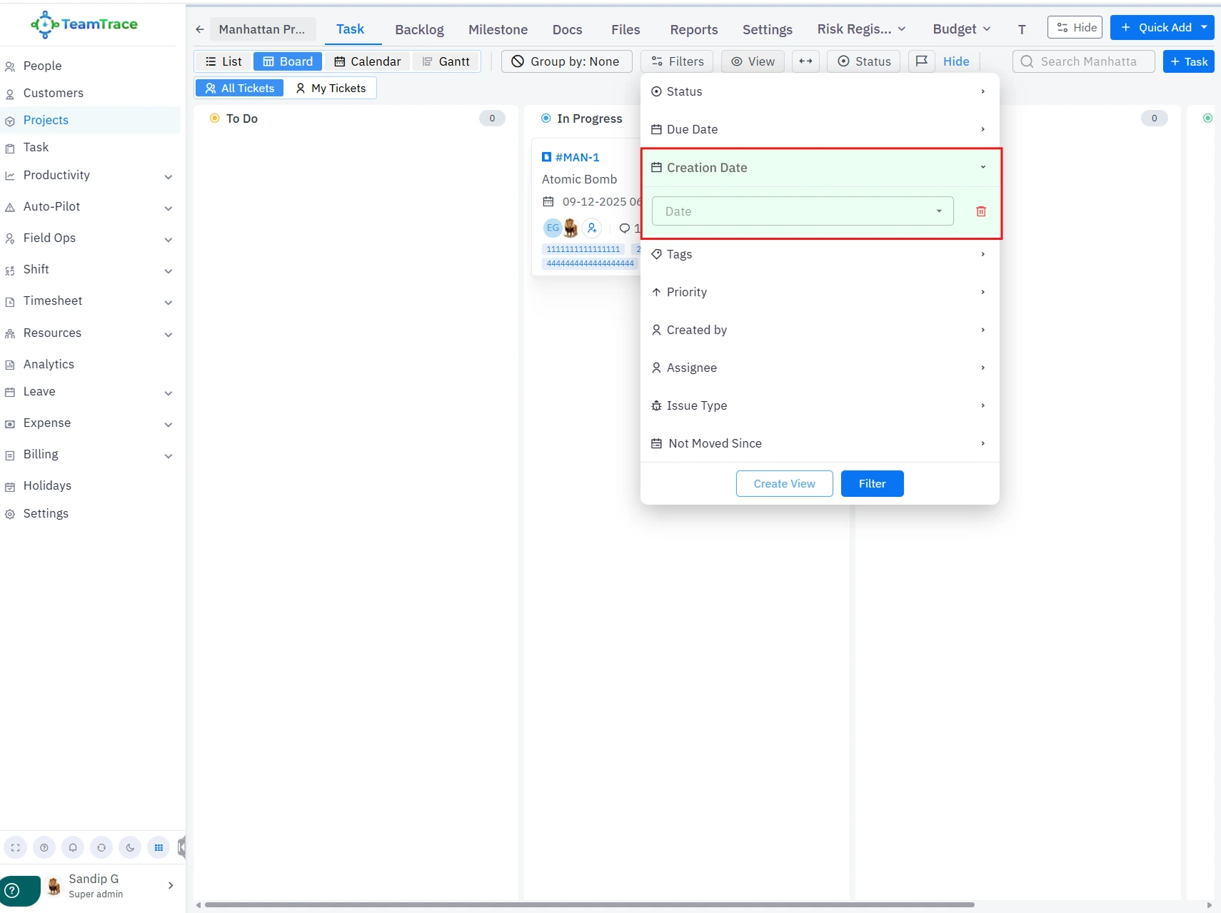Delete the Creation Date filter via trash icon
This screenshot has width=1221, height=913.
[x=980, y=211]
